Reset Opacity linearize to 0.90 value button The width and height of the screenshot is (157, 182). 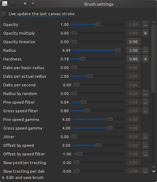[x=133, y=42]
